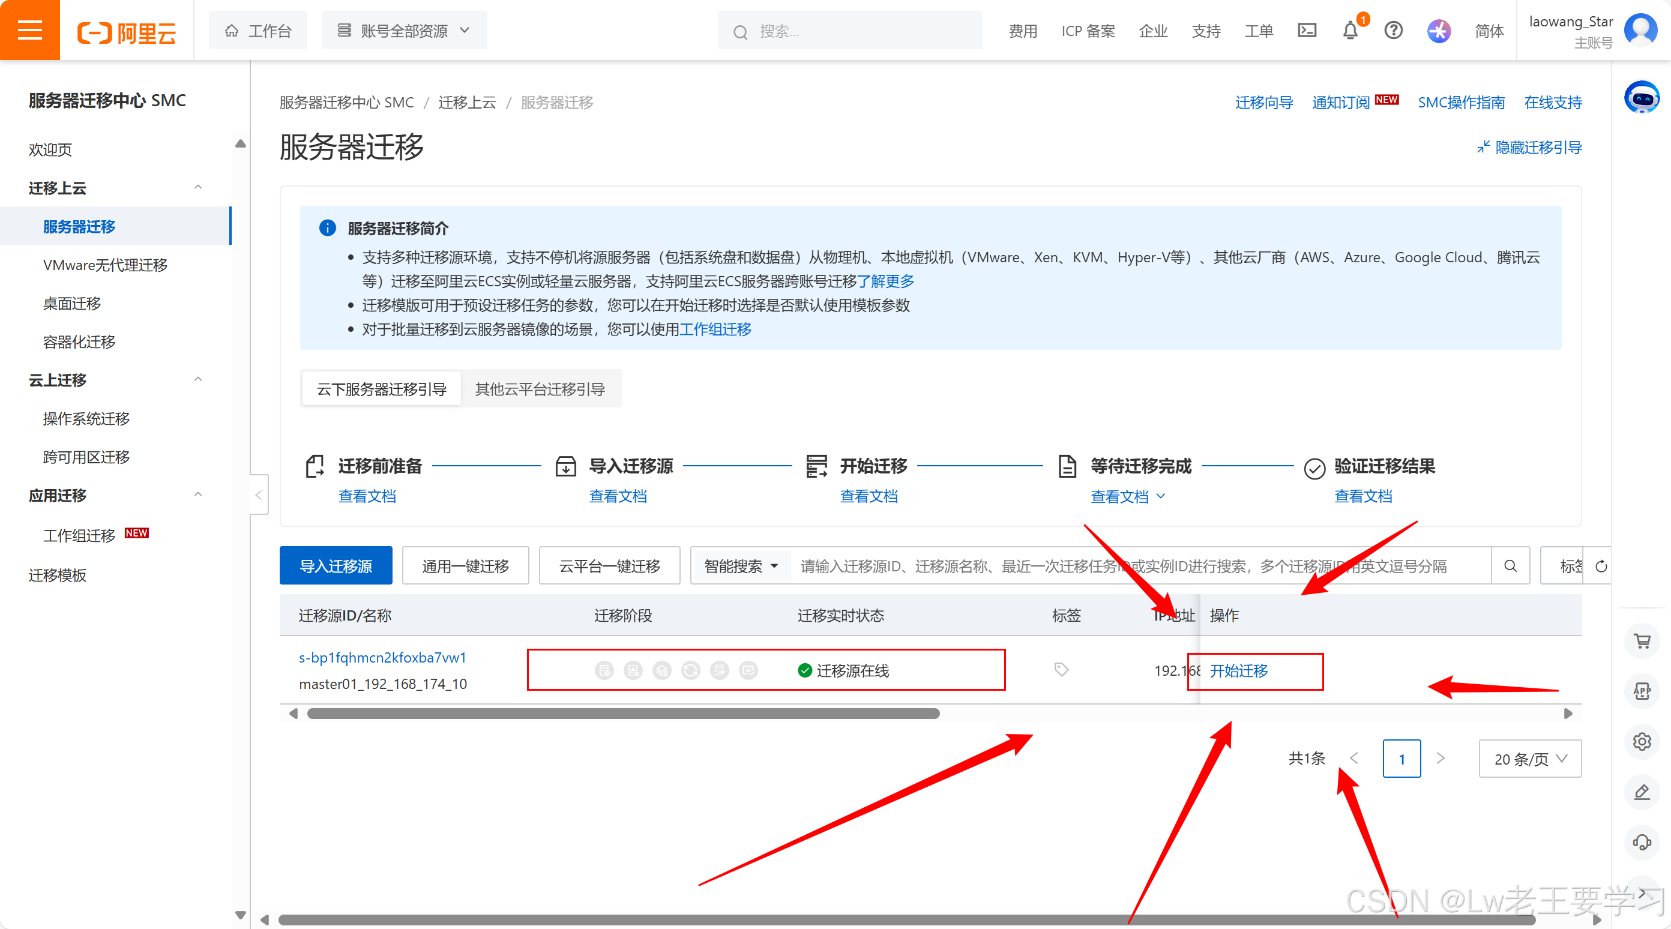Open the API tool side icon
This screenshot has height=929, width=1671.
1642,691
